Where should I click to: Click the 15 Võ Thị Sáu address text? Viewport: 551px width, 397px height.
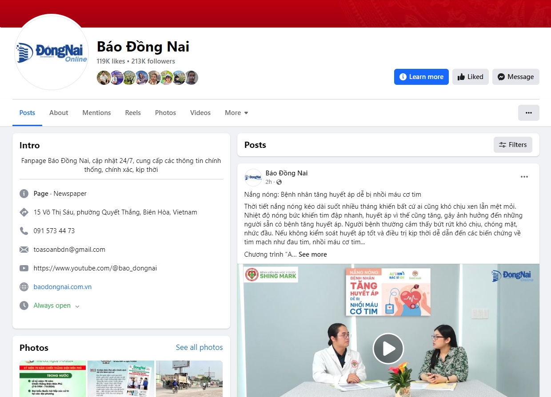(116, 212)
